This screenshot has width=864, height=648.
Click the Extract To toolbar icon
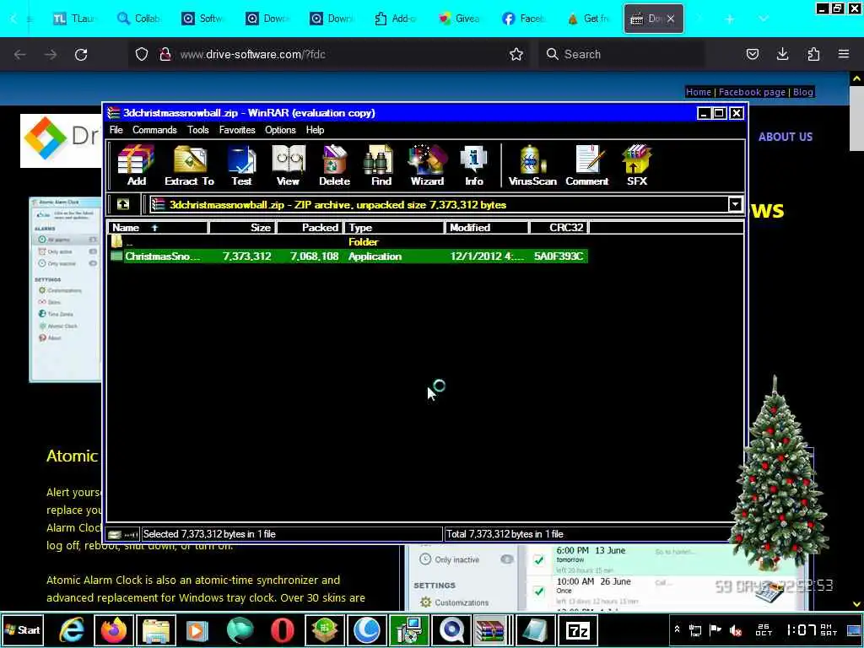pyautogui.click(x=189, y=165)
